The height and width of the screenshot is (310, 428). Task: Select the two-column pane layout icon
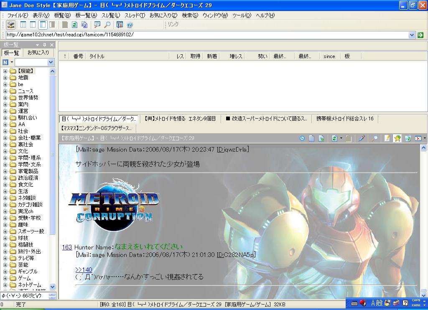[x=33, y=25]
